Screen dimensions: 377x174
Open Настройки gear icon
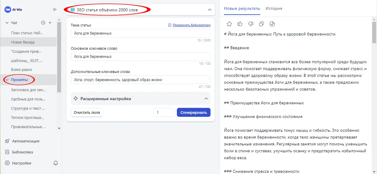coord(7,163)
